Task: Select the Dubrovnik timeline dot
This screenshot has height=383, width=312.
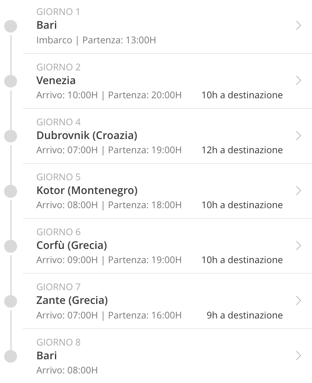Action: click(11, 136)
